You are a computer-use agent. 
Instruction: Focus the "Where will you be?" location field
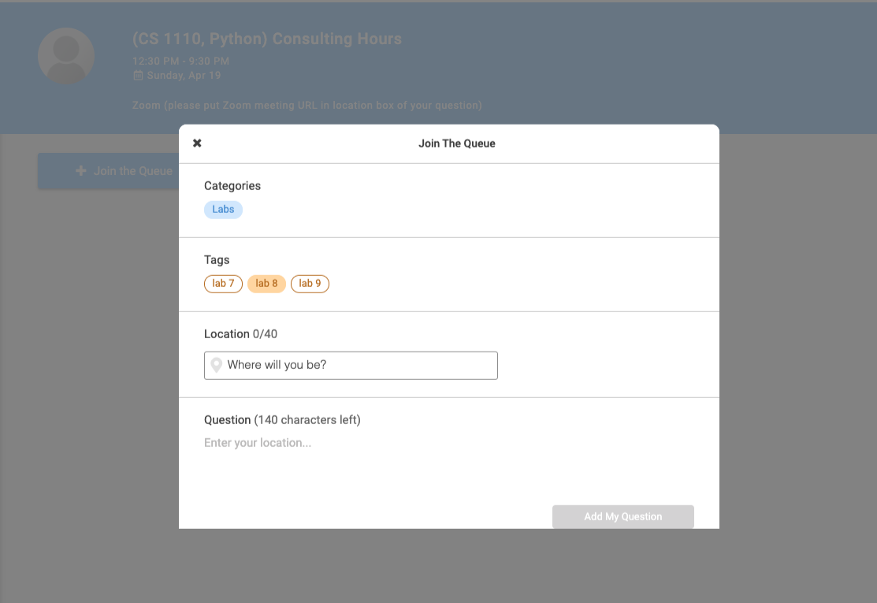pos(359,366)
